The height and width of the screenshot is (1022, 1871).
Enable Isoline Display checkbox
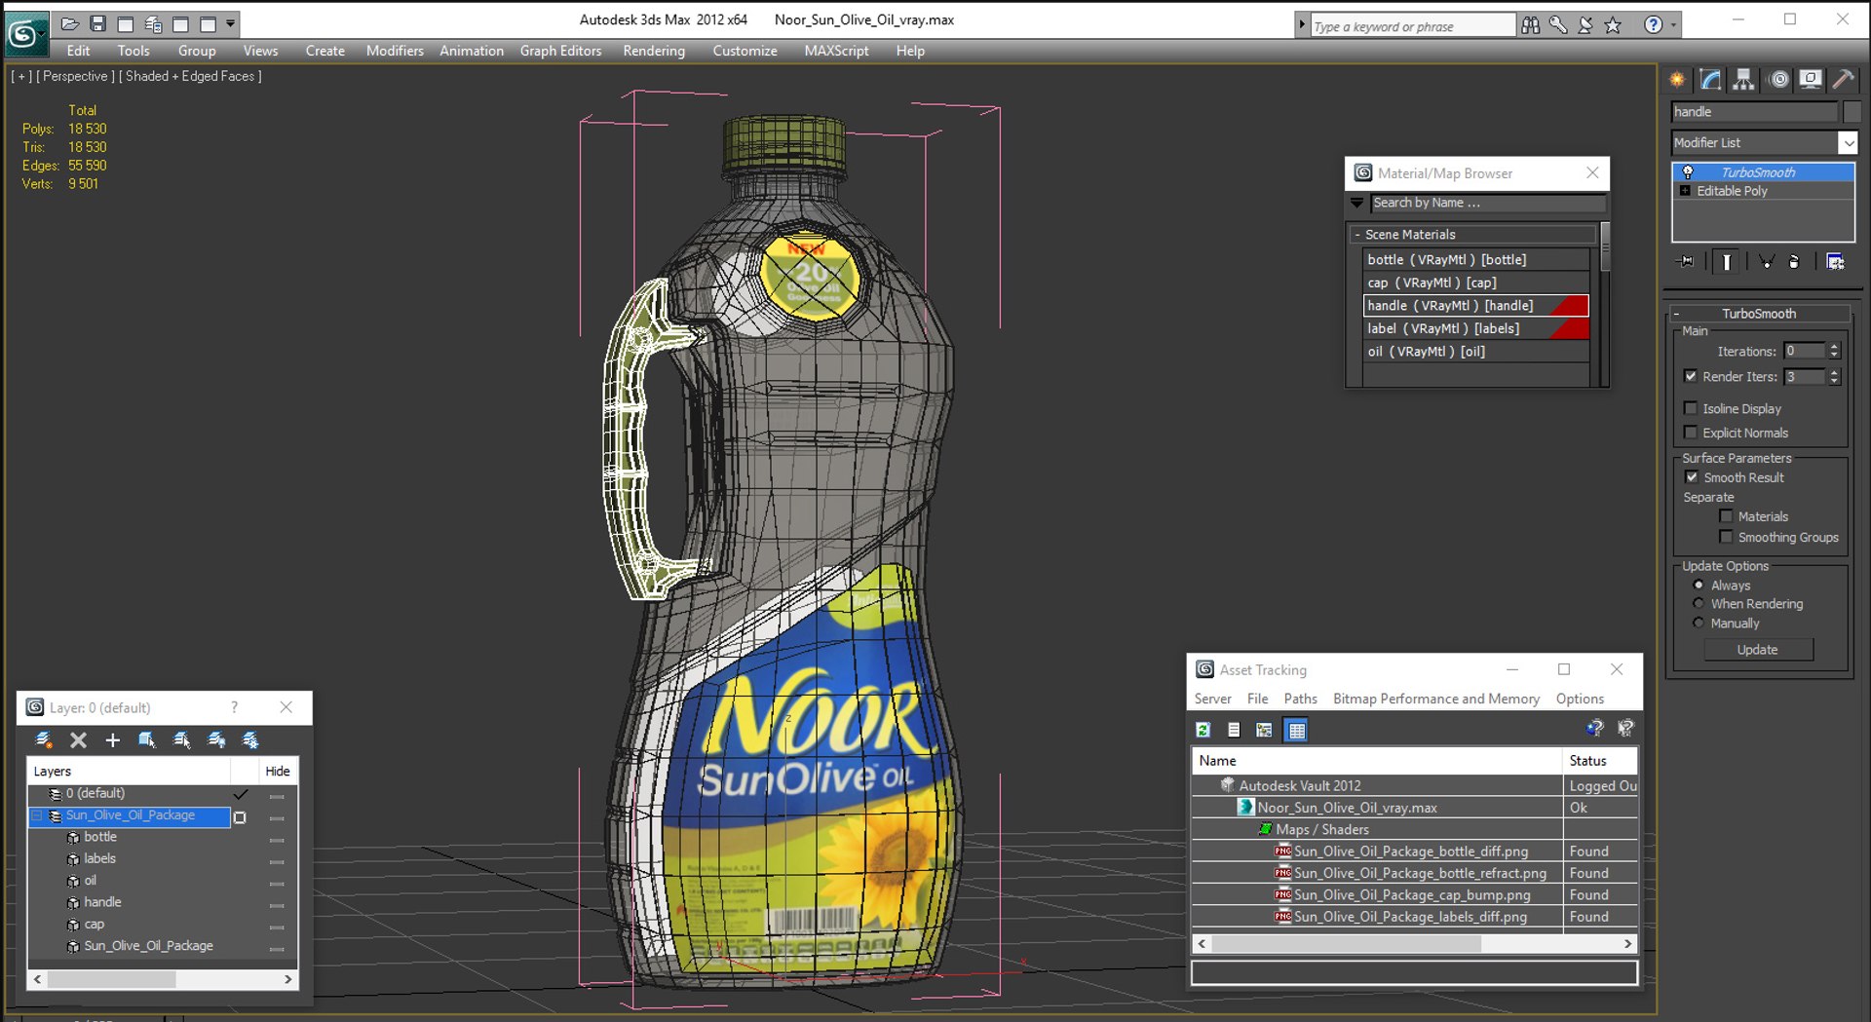1691,408
